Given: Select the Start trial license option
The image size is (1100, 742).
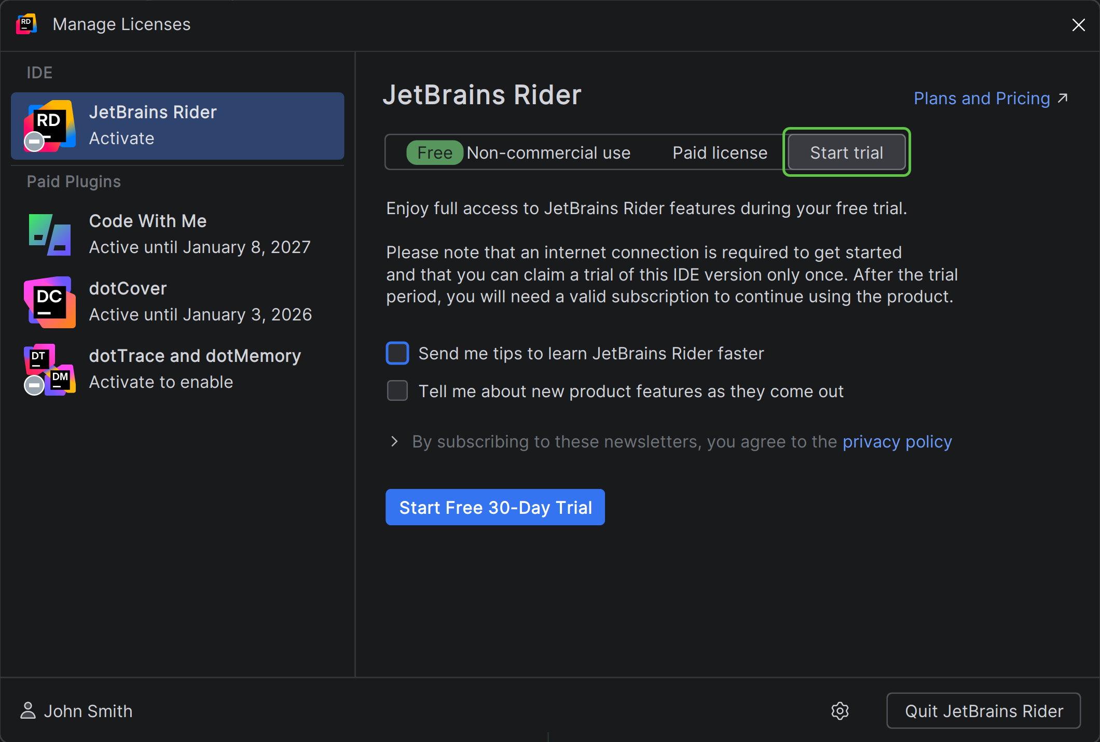Looking at the screenshot, I should 846,152.
